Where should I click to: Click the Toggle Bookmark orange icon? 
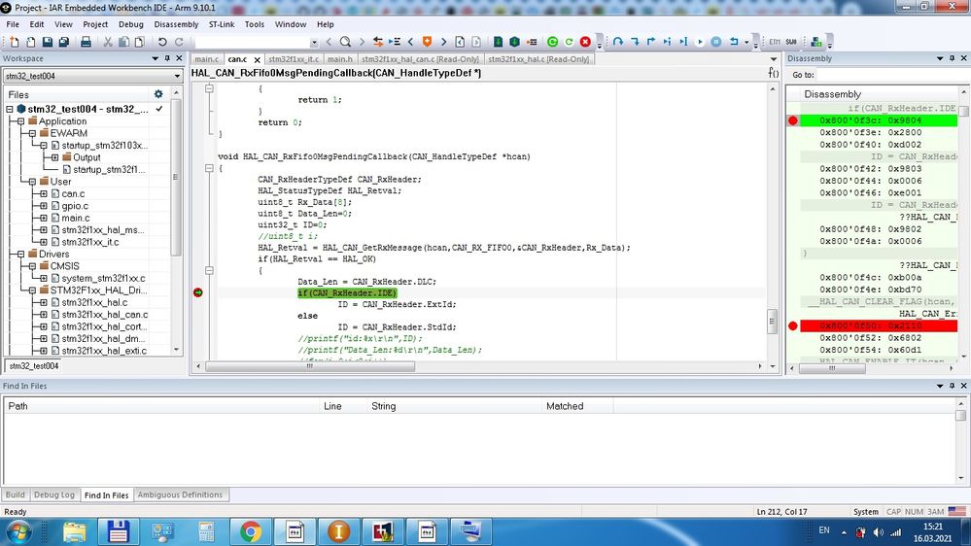pyautogui.click(x=427, y=42)
